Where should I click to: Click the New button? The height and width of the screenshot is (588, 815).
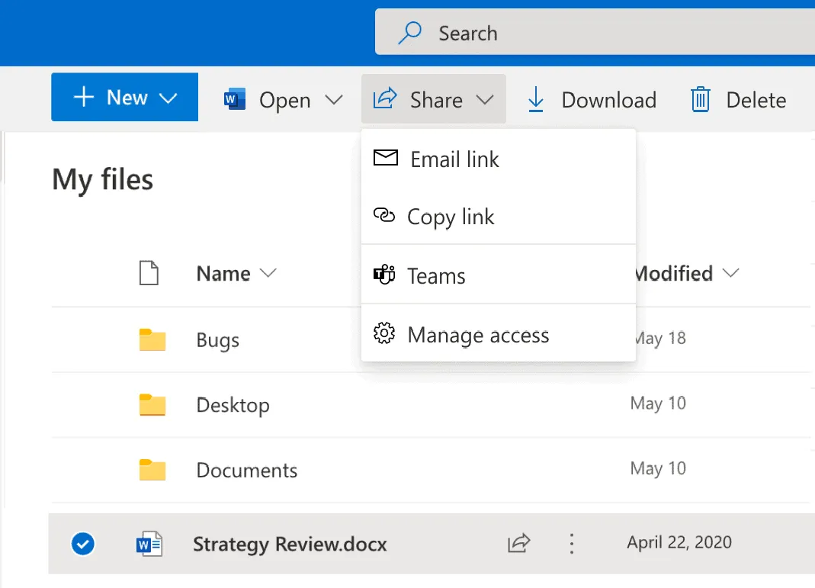[x=124, y=97]
